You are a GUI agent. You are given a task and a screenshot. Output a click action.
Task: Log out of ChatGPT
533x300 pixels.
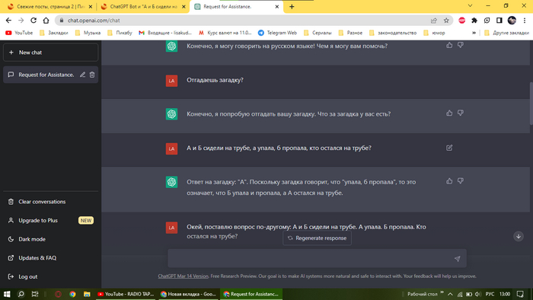(51, 276)
